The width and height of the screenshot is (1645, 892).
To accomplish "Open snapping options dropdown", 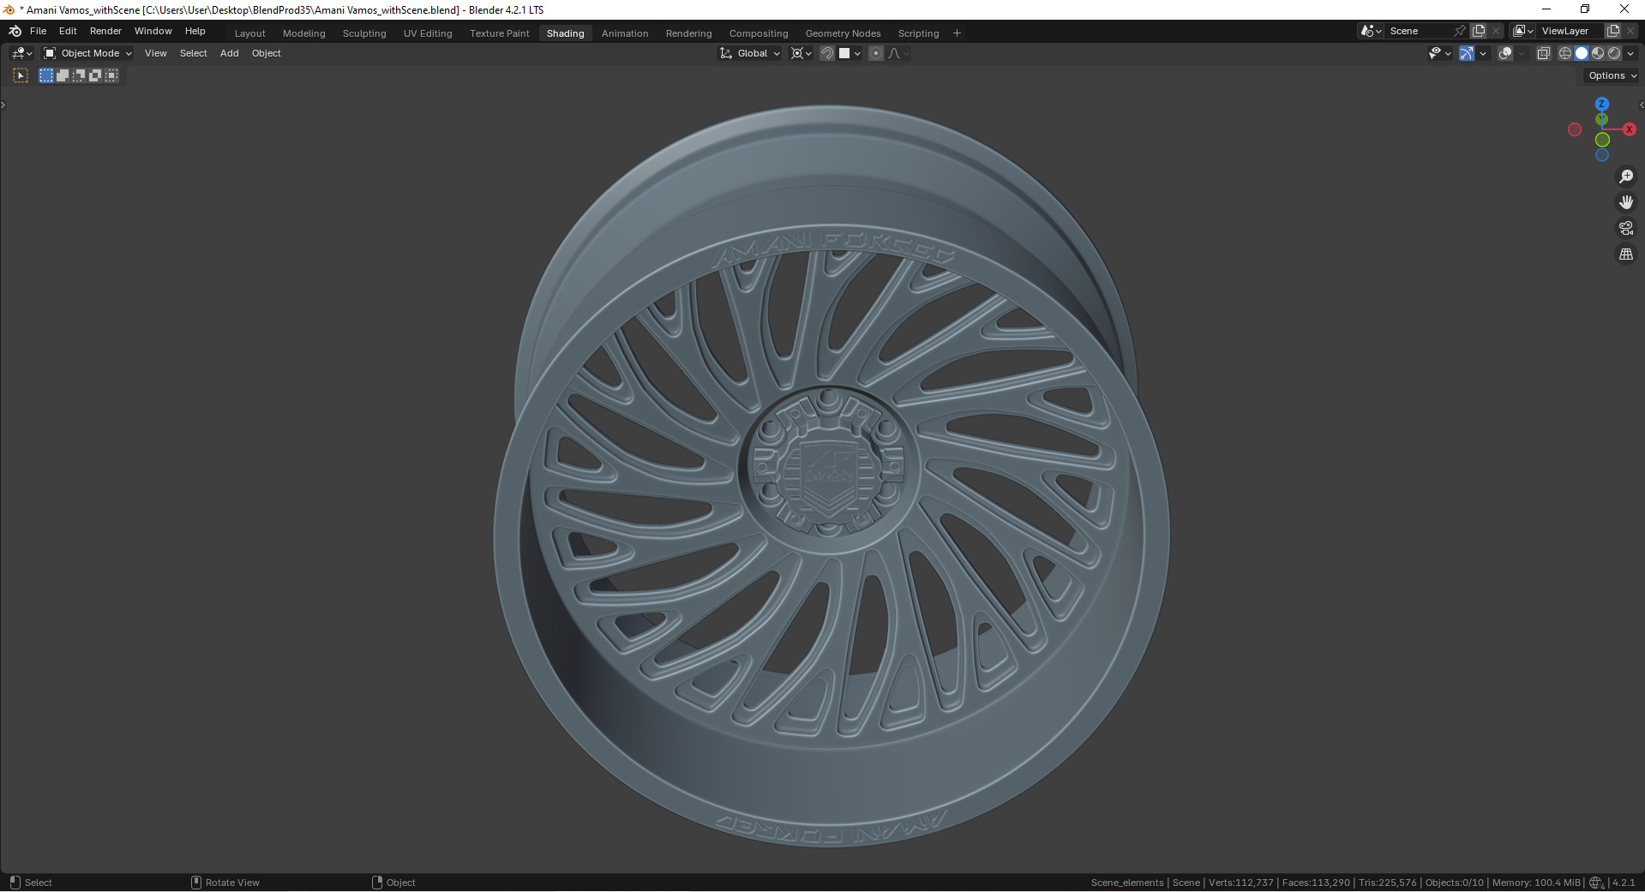I will [x=850, y=53].
